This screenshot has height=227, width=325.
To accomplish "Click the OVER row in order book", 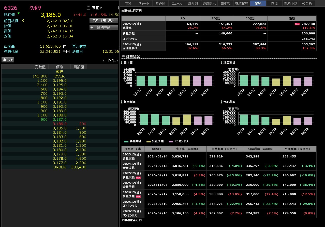I will click(60, 76).
